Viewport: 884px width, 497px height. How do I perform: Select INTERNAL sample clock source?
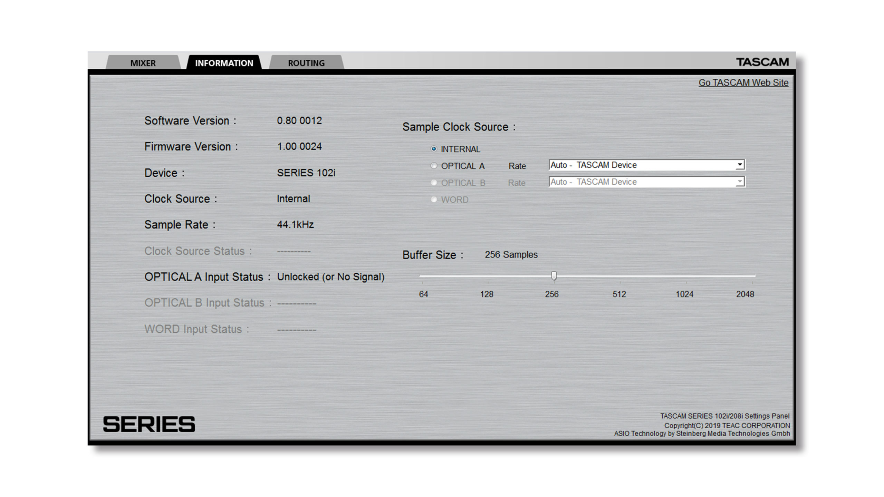[434, 149]
